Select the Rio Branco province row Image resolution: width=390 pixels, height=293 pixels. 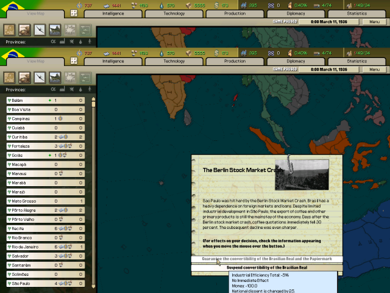point(46,237)
